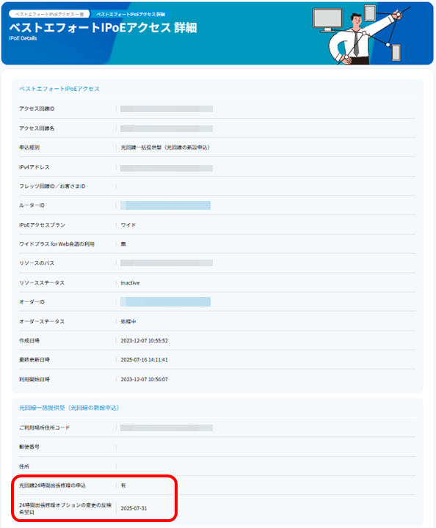
Task: Click the 2025-07-31 desired reflection date
Action: [x=134, y=508]
